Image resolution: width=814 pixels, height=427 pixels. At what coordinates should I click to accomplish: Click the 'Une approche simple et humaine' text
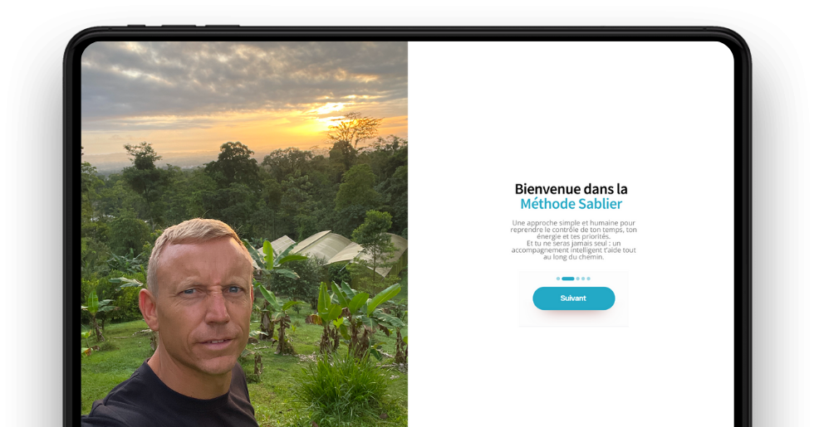tap(574, 223)
